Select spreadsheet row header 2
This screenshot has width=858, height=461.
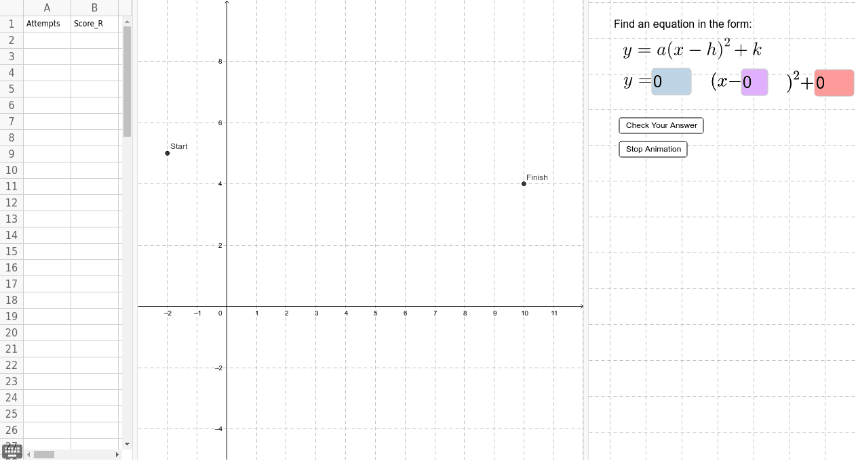(x=12, y=40)
